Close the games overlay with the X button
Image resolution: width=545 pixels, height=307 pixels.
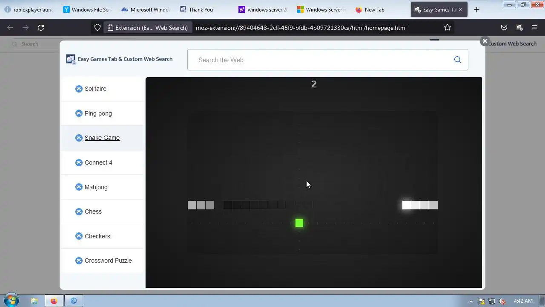(x=485, y=41)
